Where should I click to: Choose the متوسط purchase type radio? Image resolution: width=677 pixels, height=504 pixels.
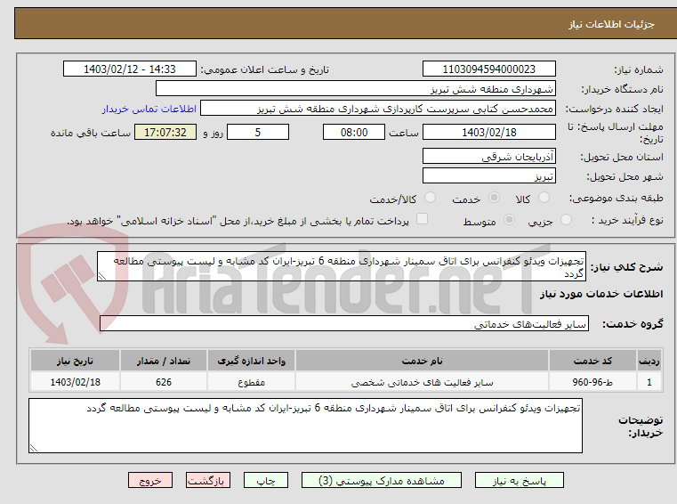[510, 220]
